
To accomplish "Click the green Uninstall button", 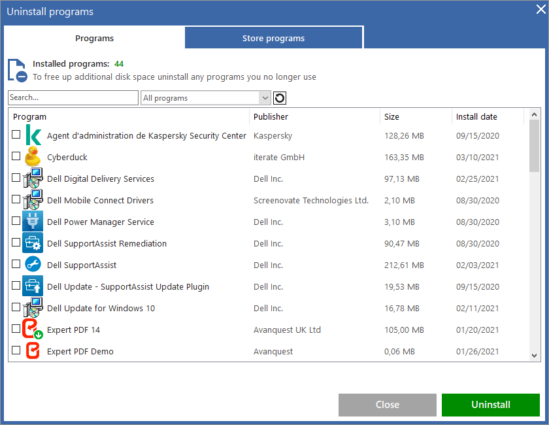I will tap(491, 405).
